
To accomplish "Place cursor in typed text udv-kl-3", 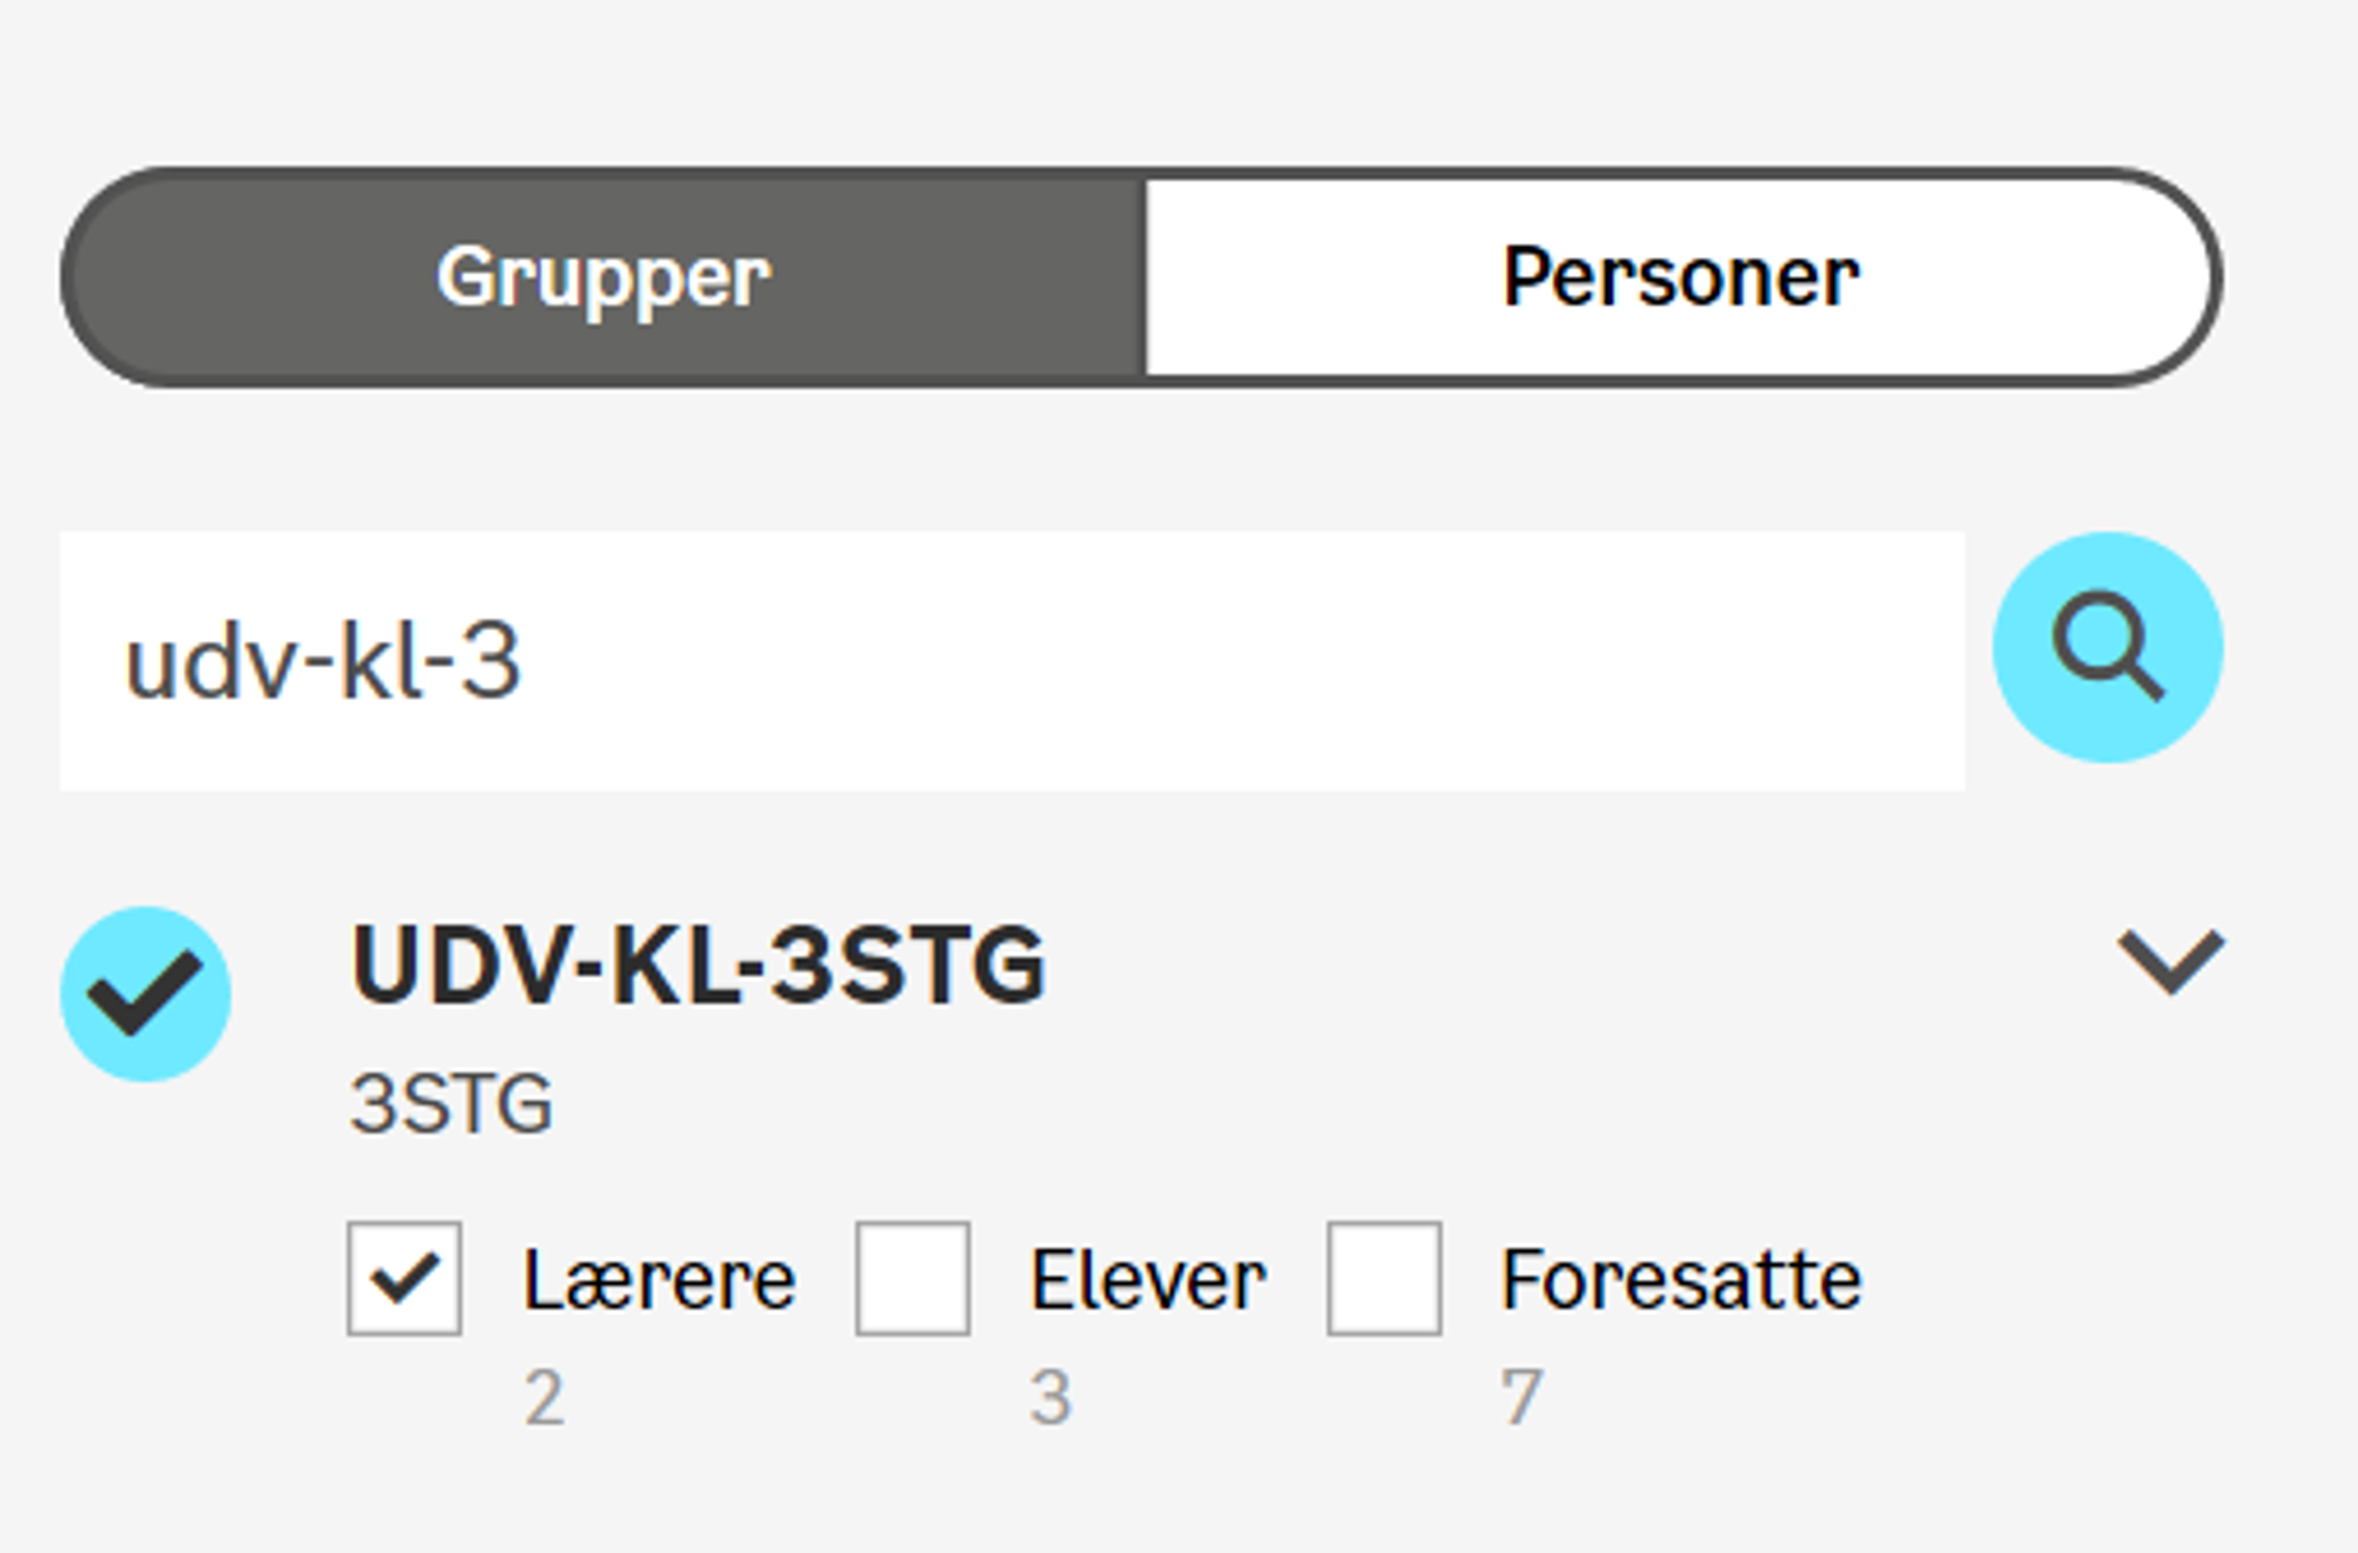I will [323, 661].
